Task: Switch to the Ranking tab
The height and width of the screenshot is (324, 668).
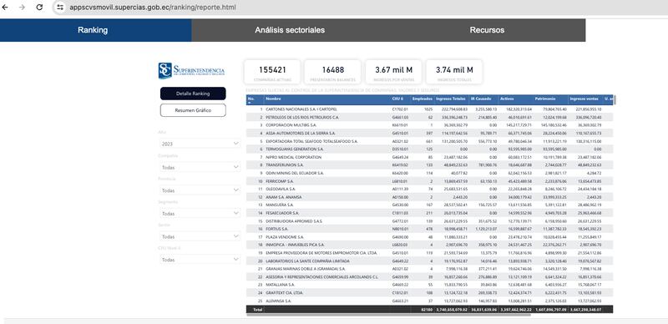Action: click(x=93, y=30)
